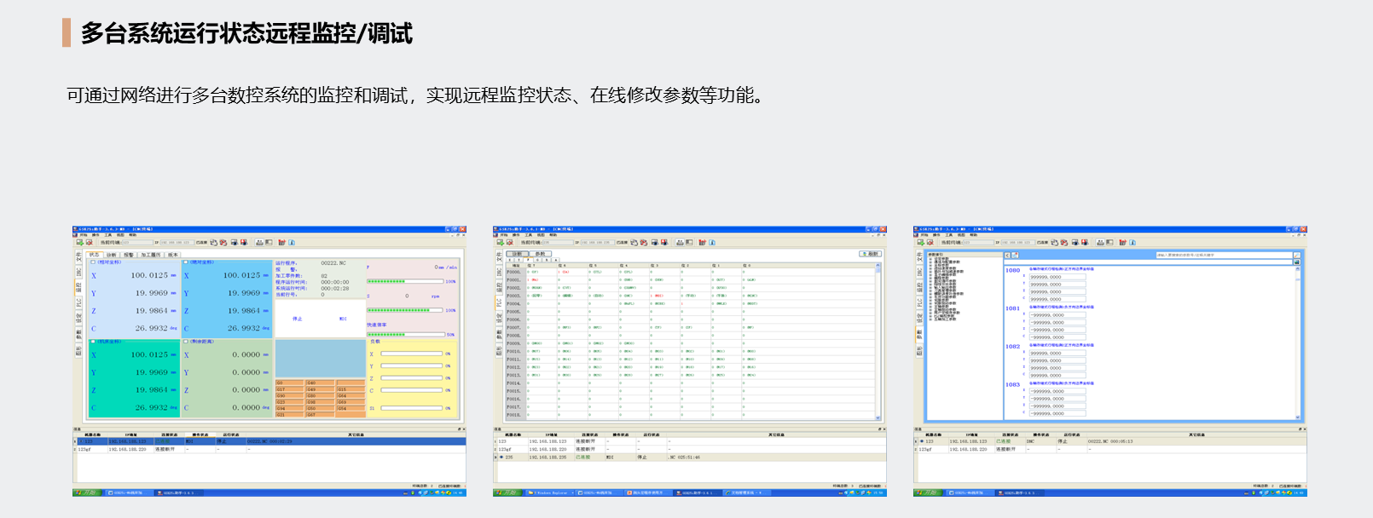Click the red disconnect icon in the parameter window toolbar
This screenshot has height=518, width=1373.
coord(930,243)
